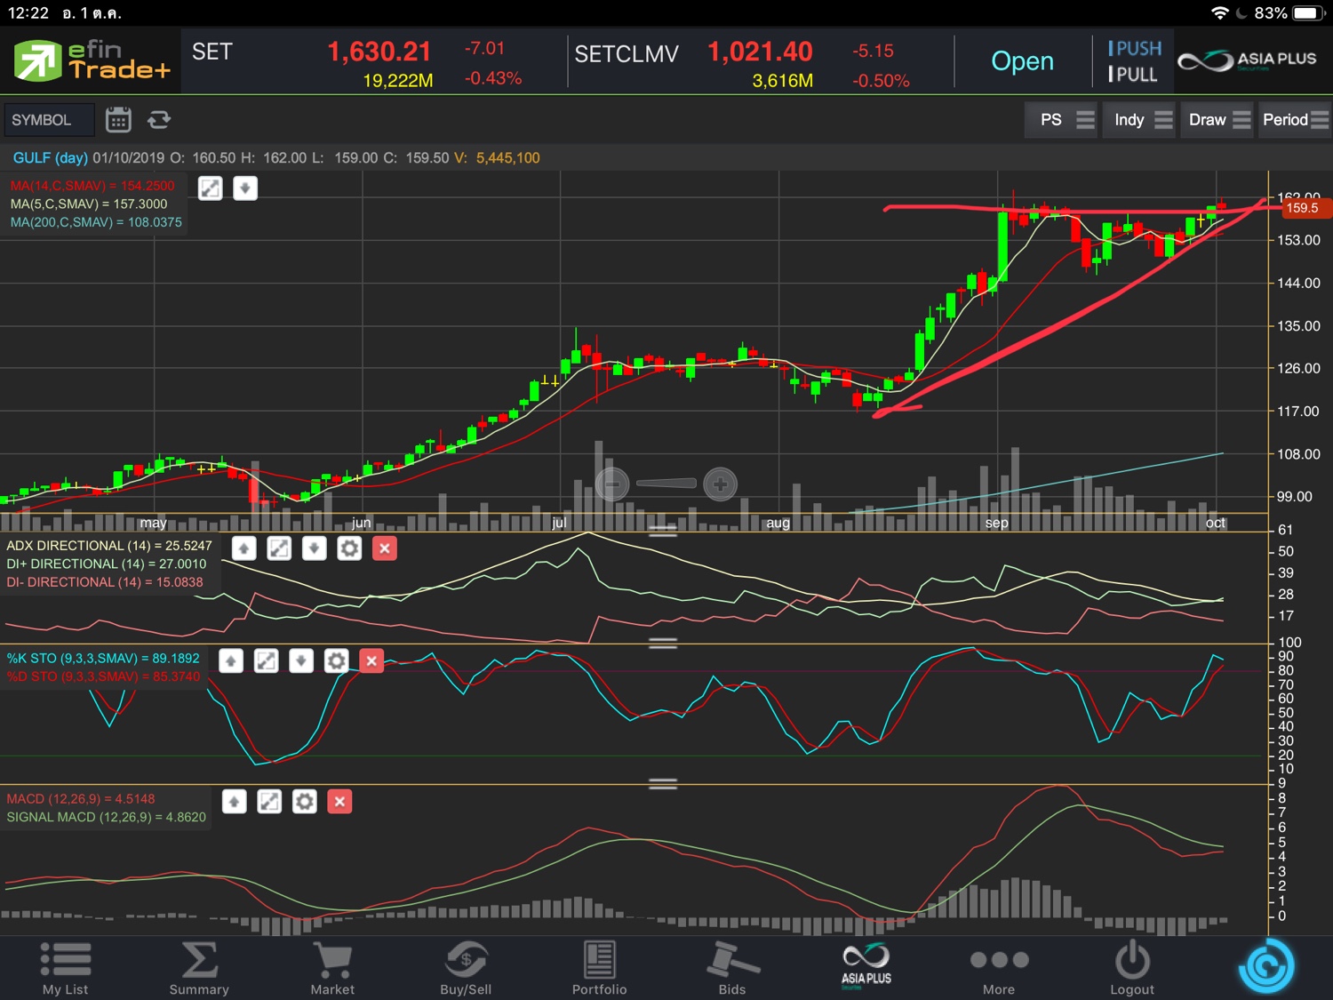
Task: Switch to the Market tab
Action: pos(332,968)
